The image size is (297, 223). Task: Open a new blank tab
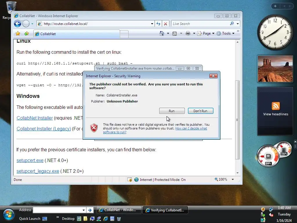click(x=124, y=34)
